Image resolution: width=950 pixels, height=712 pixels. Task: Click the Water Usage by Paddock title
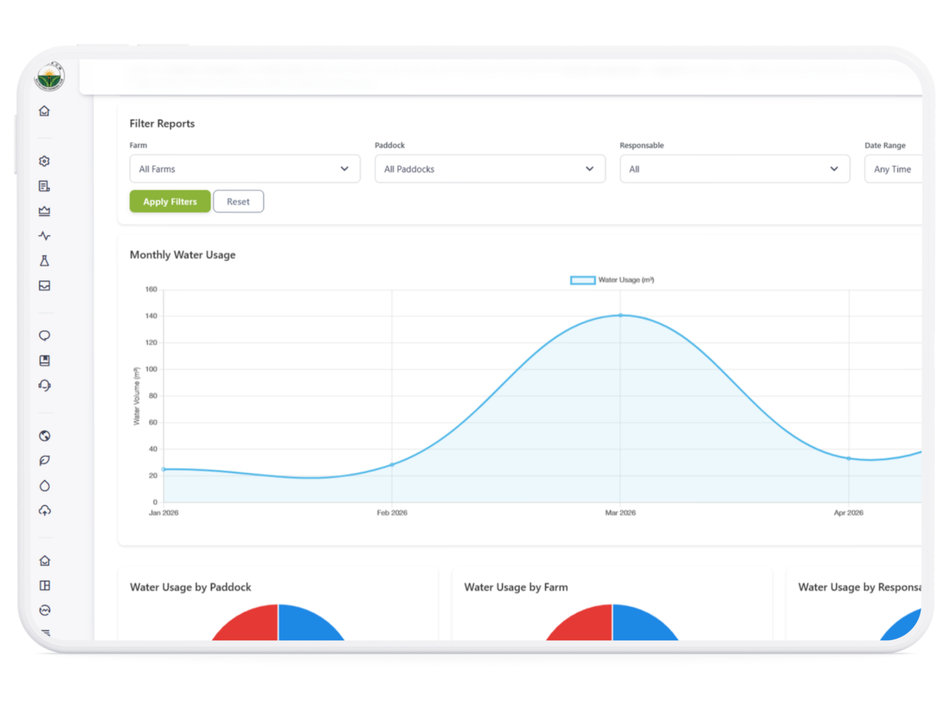click(190, 587)
